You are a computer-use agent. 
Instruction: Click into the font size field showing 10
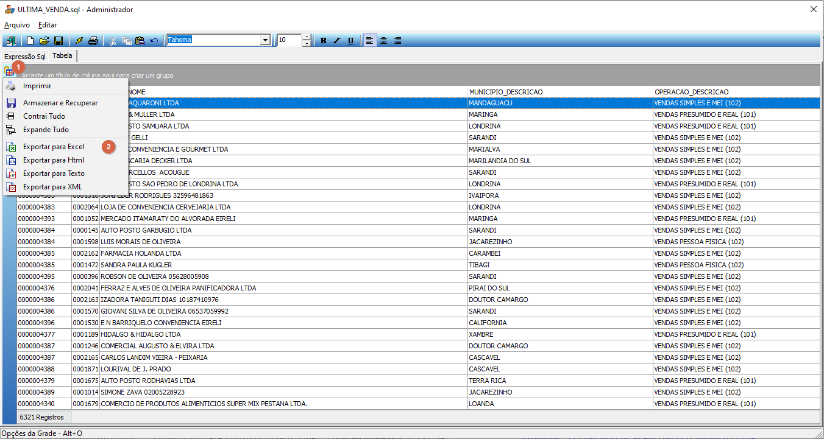[x=289, y=40]
